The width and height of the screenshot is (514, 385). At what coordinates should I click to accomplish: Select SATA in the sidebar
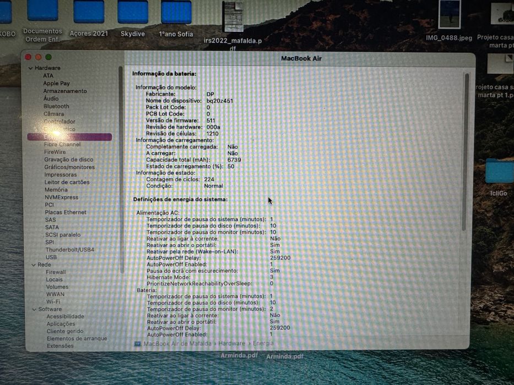click(x=52, y=228)
